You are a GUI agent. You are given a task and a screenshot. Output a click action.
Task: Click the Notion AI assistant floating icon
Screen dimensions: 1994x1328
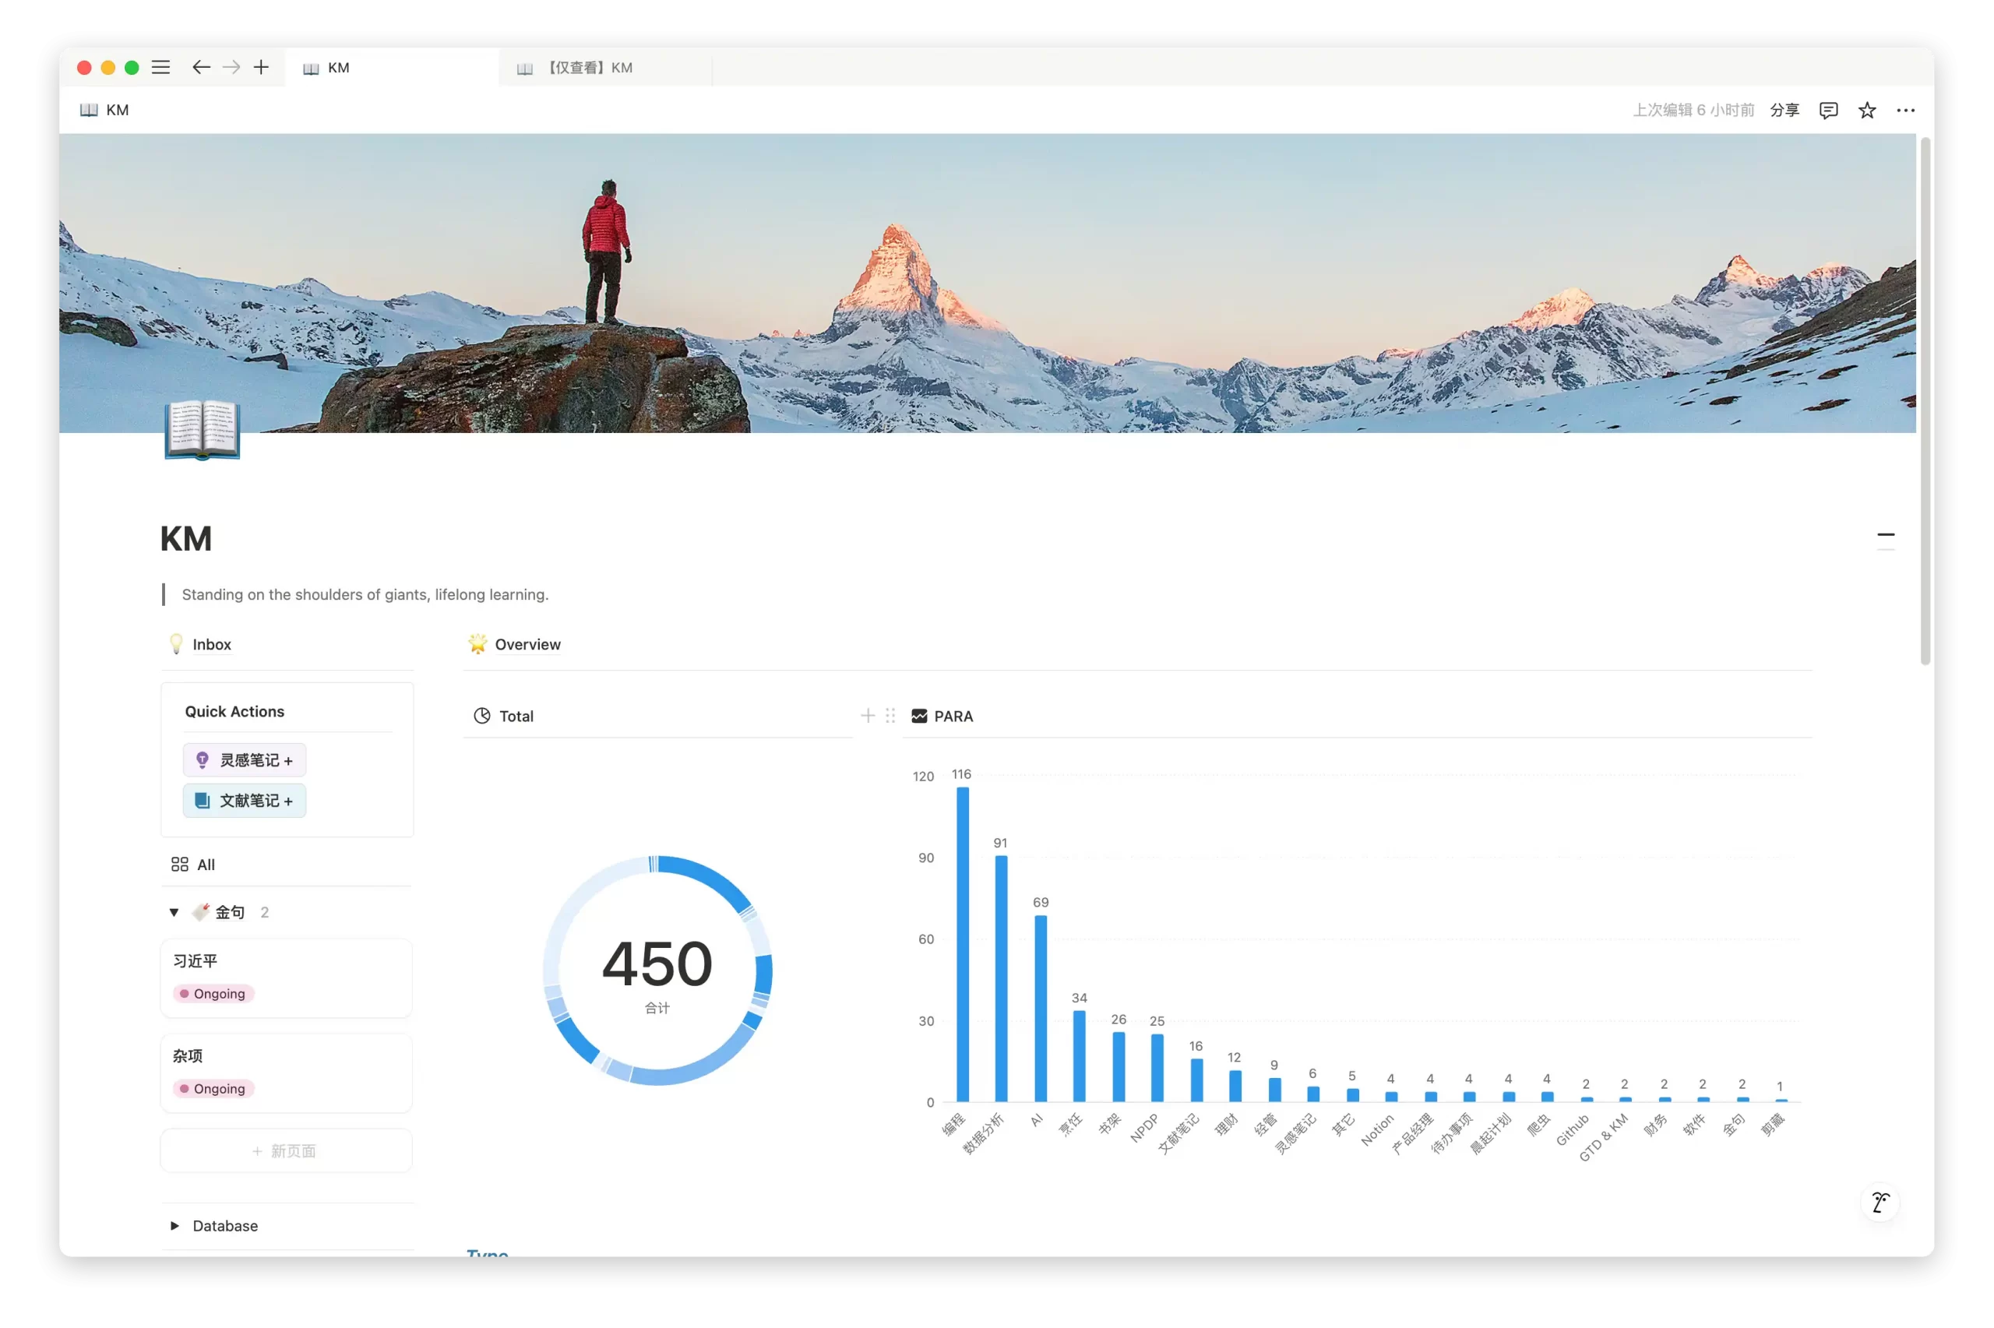tap(1880, 1202)
